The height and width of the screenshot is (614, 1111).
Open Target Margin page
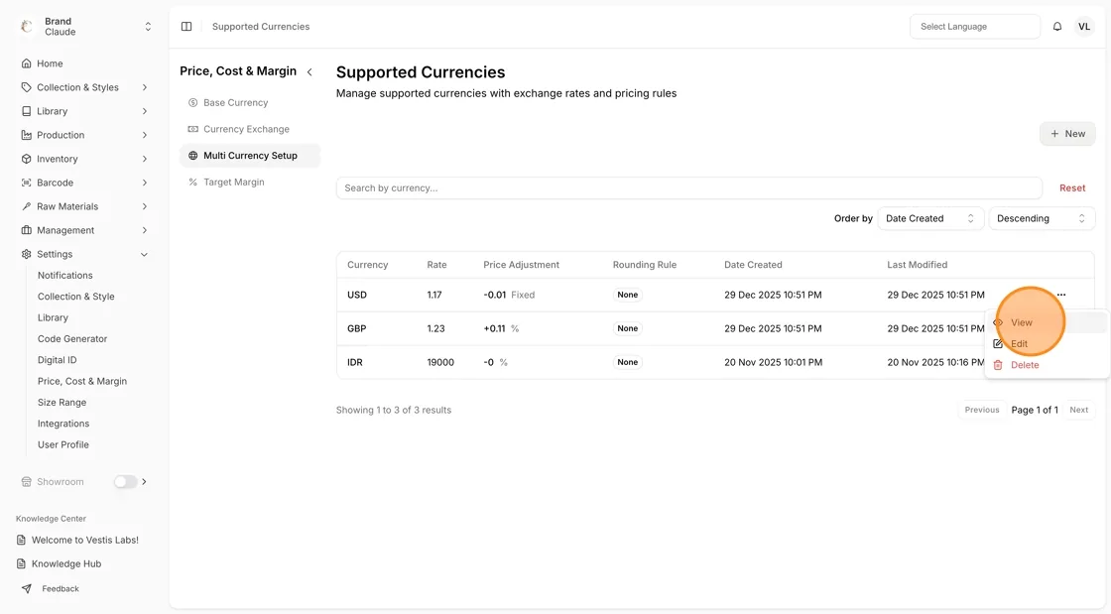pyautogui.click(x=249, y=182)
